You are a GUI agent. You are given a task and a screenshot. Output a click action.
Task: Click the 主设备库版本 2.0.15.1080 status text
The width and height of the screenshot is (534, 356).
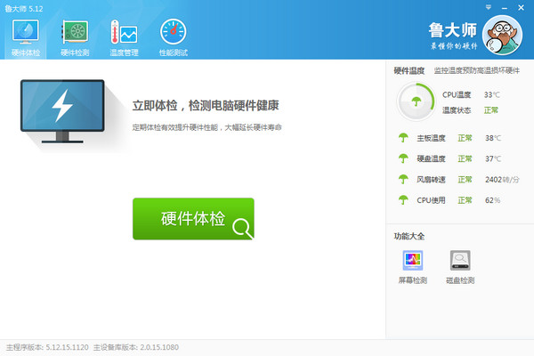[x=136, y=347]
